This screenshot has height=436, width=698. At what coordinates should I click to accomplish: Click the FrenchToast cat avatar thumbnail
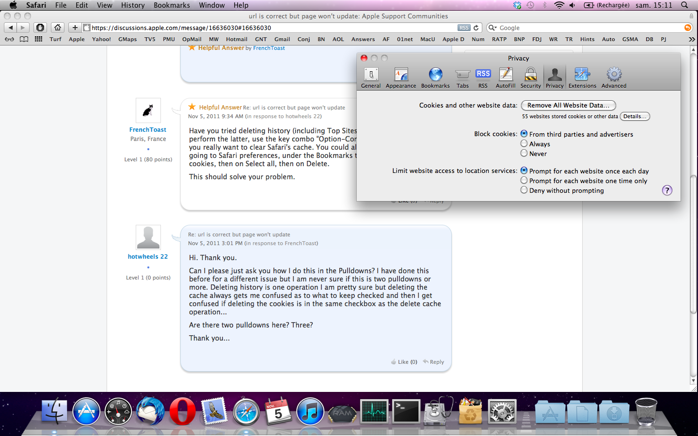coord(148,110)
